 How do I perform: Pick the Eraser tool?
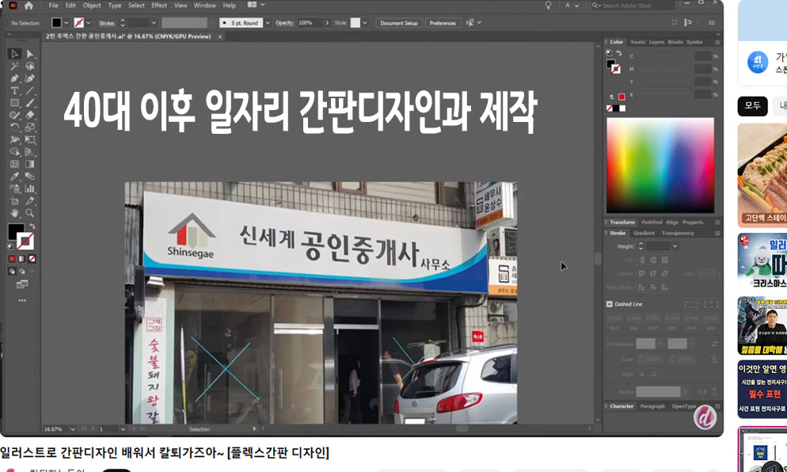pos(30,115)
